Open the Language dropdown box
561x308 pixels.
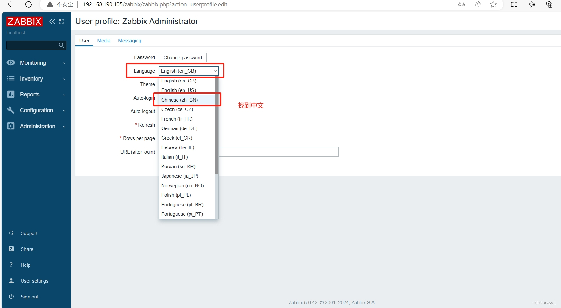point(189,71)
